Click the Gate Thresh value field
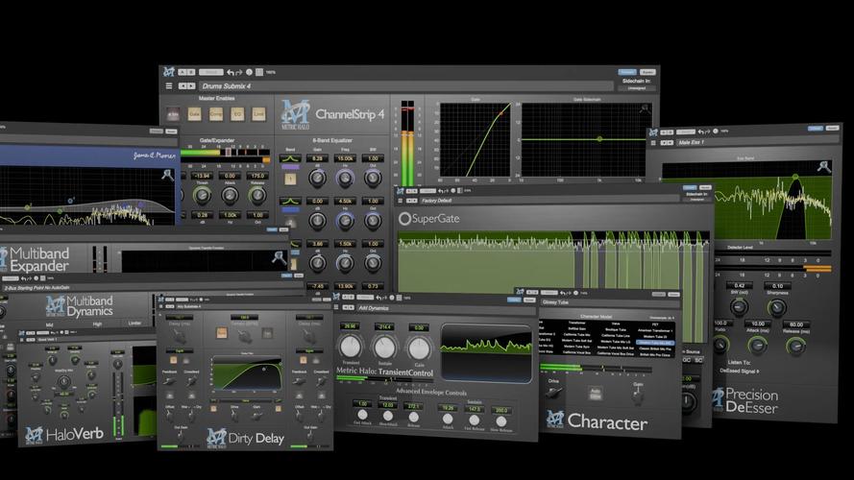The image size is (854, 480). pyautogui.click(x=201, y=177)
